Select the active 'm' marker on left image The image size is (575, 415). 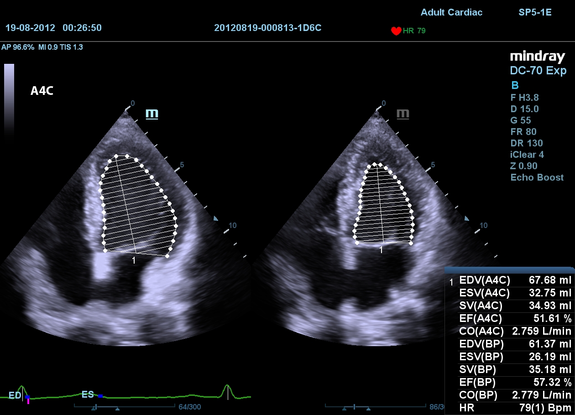(x=152, y=114)
